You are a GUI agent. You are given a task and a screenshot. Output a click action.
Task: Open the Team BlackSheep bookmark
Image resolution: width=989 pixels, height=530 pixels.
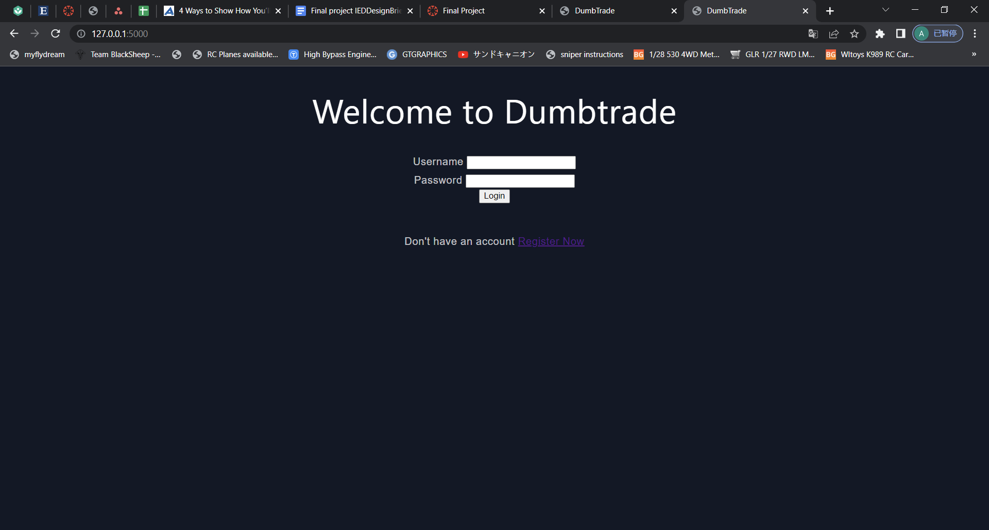click(118, 55)
